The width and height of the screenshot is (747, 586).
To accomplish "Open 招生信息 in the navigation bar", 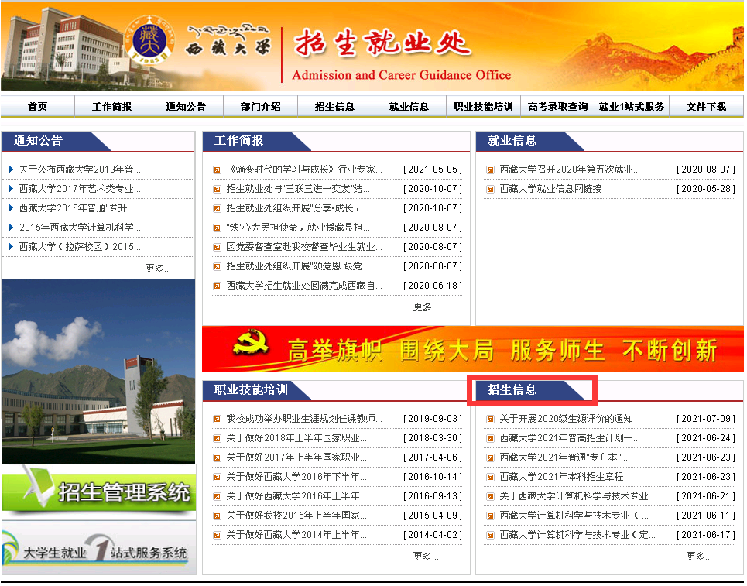I will 335,106.
